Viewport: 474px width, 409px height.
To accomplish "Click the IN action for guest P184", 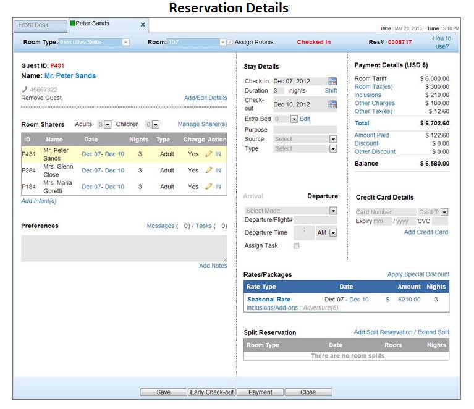I will coord(218,187).
